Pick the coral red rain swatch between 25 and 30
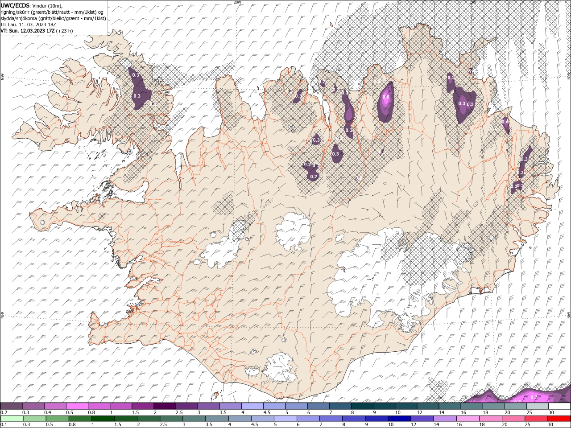Screen dimensions: 571x428 [536, 419]
